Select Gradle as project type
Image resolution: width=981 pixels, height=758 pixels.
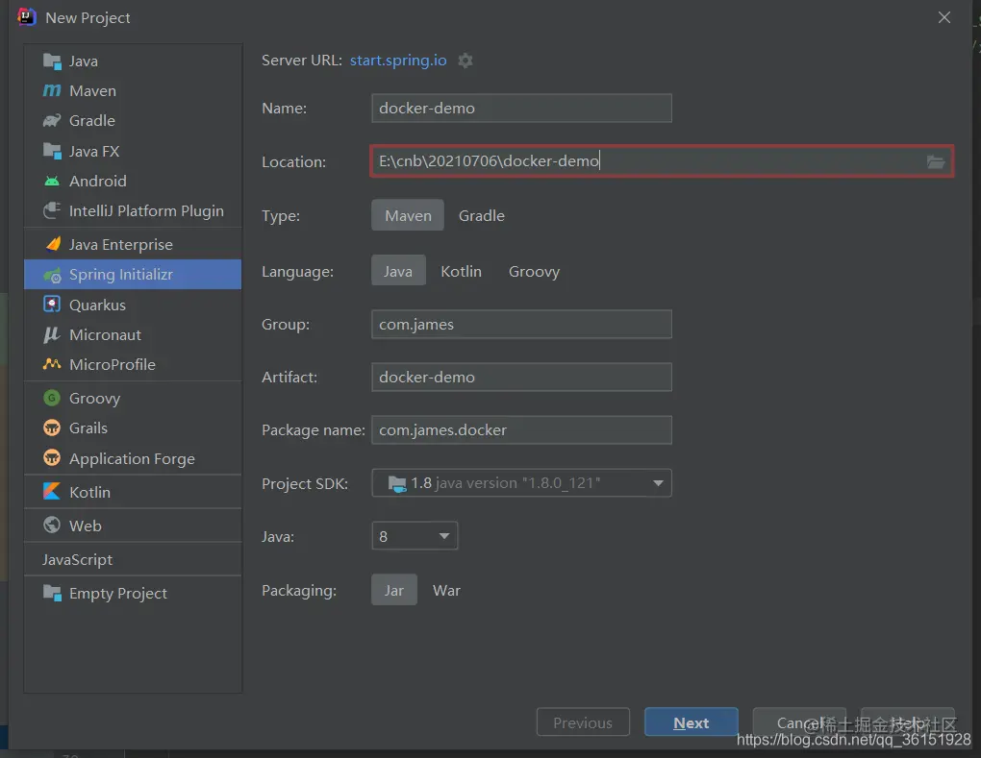click(x=482, y=215)
